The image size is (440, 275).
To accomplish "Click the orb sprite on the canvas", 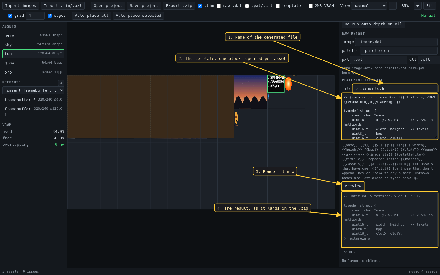I will (x=268, y=96).
